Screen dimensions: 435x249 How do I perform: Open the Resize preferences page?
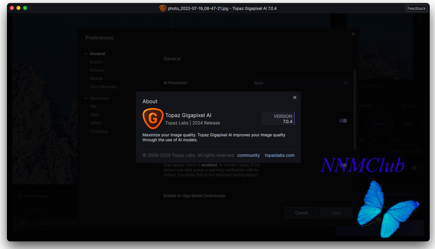coord(96,79)
